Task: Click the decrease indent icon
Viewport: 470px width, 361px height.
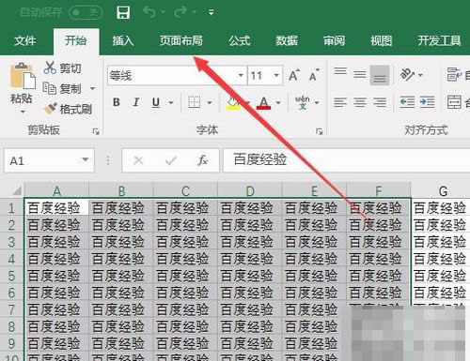Action: (x=407, y=102)
